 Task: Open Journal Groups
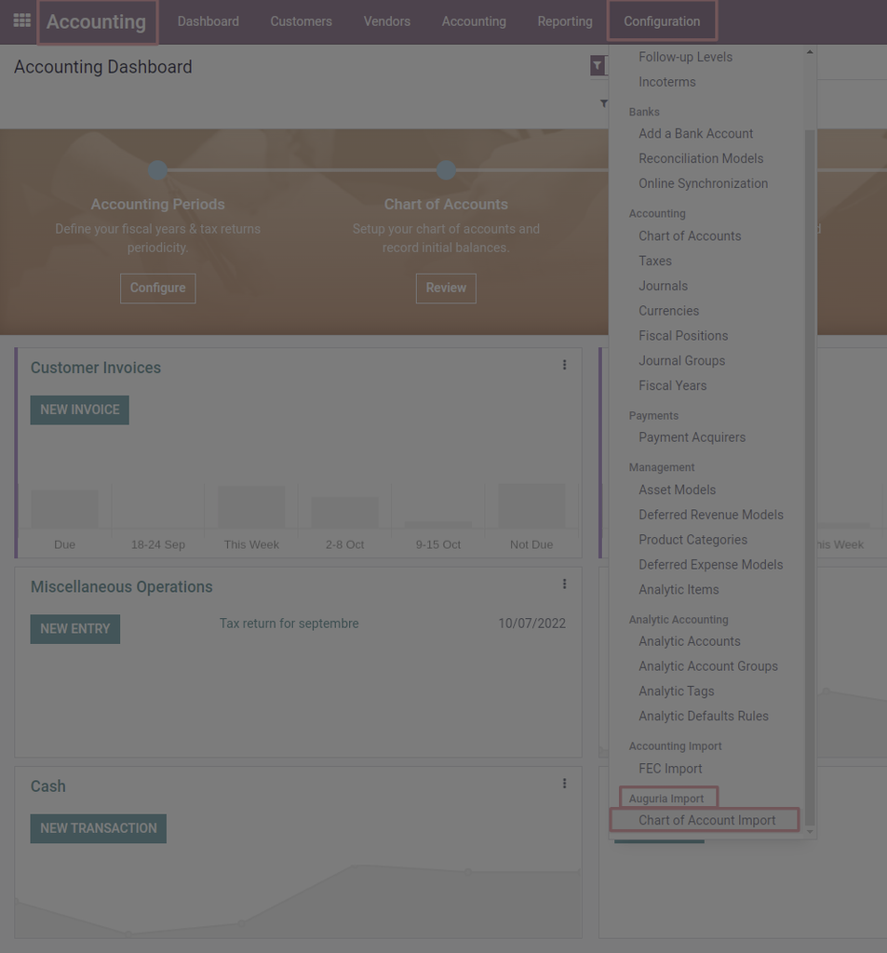[681, 361]
